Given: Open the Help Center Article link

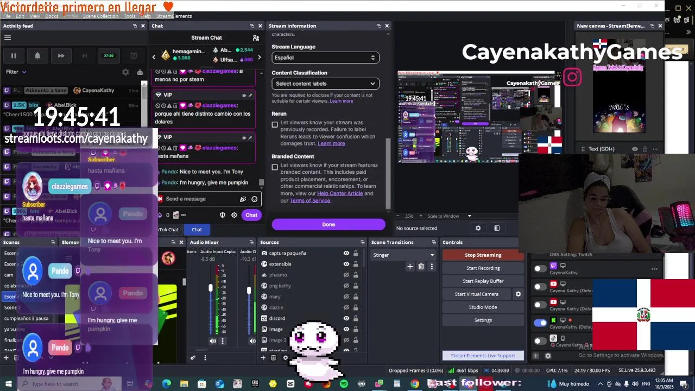Looking at the screenshot, I should pyautogui.click(x=340, y=193).
